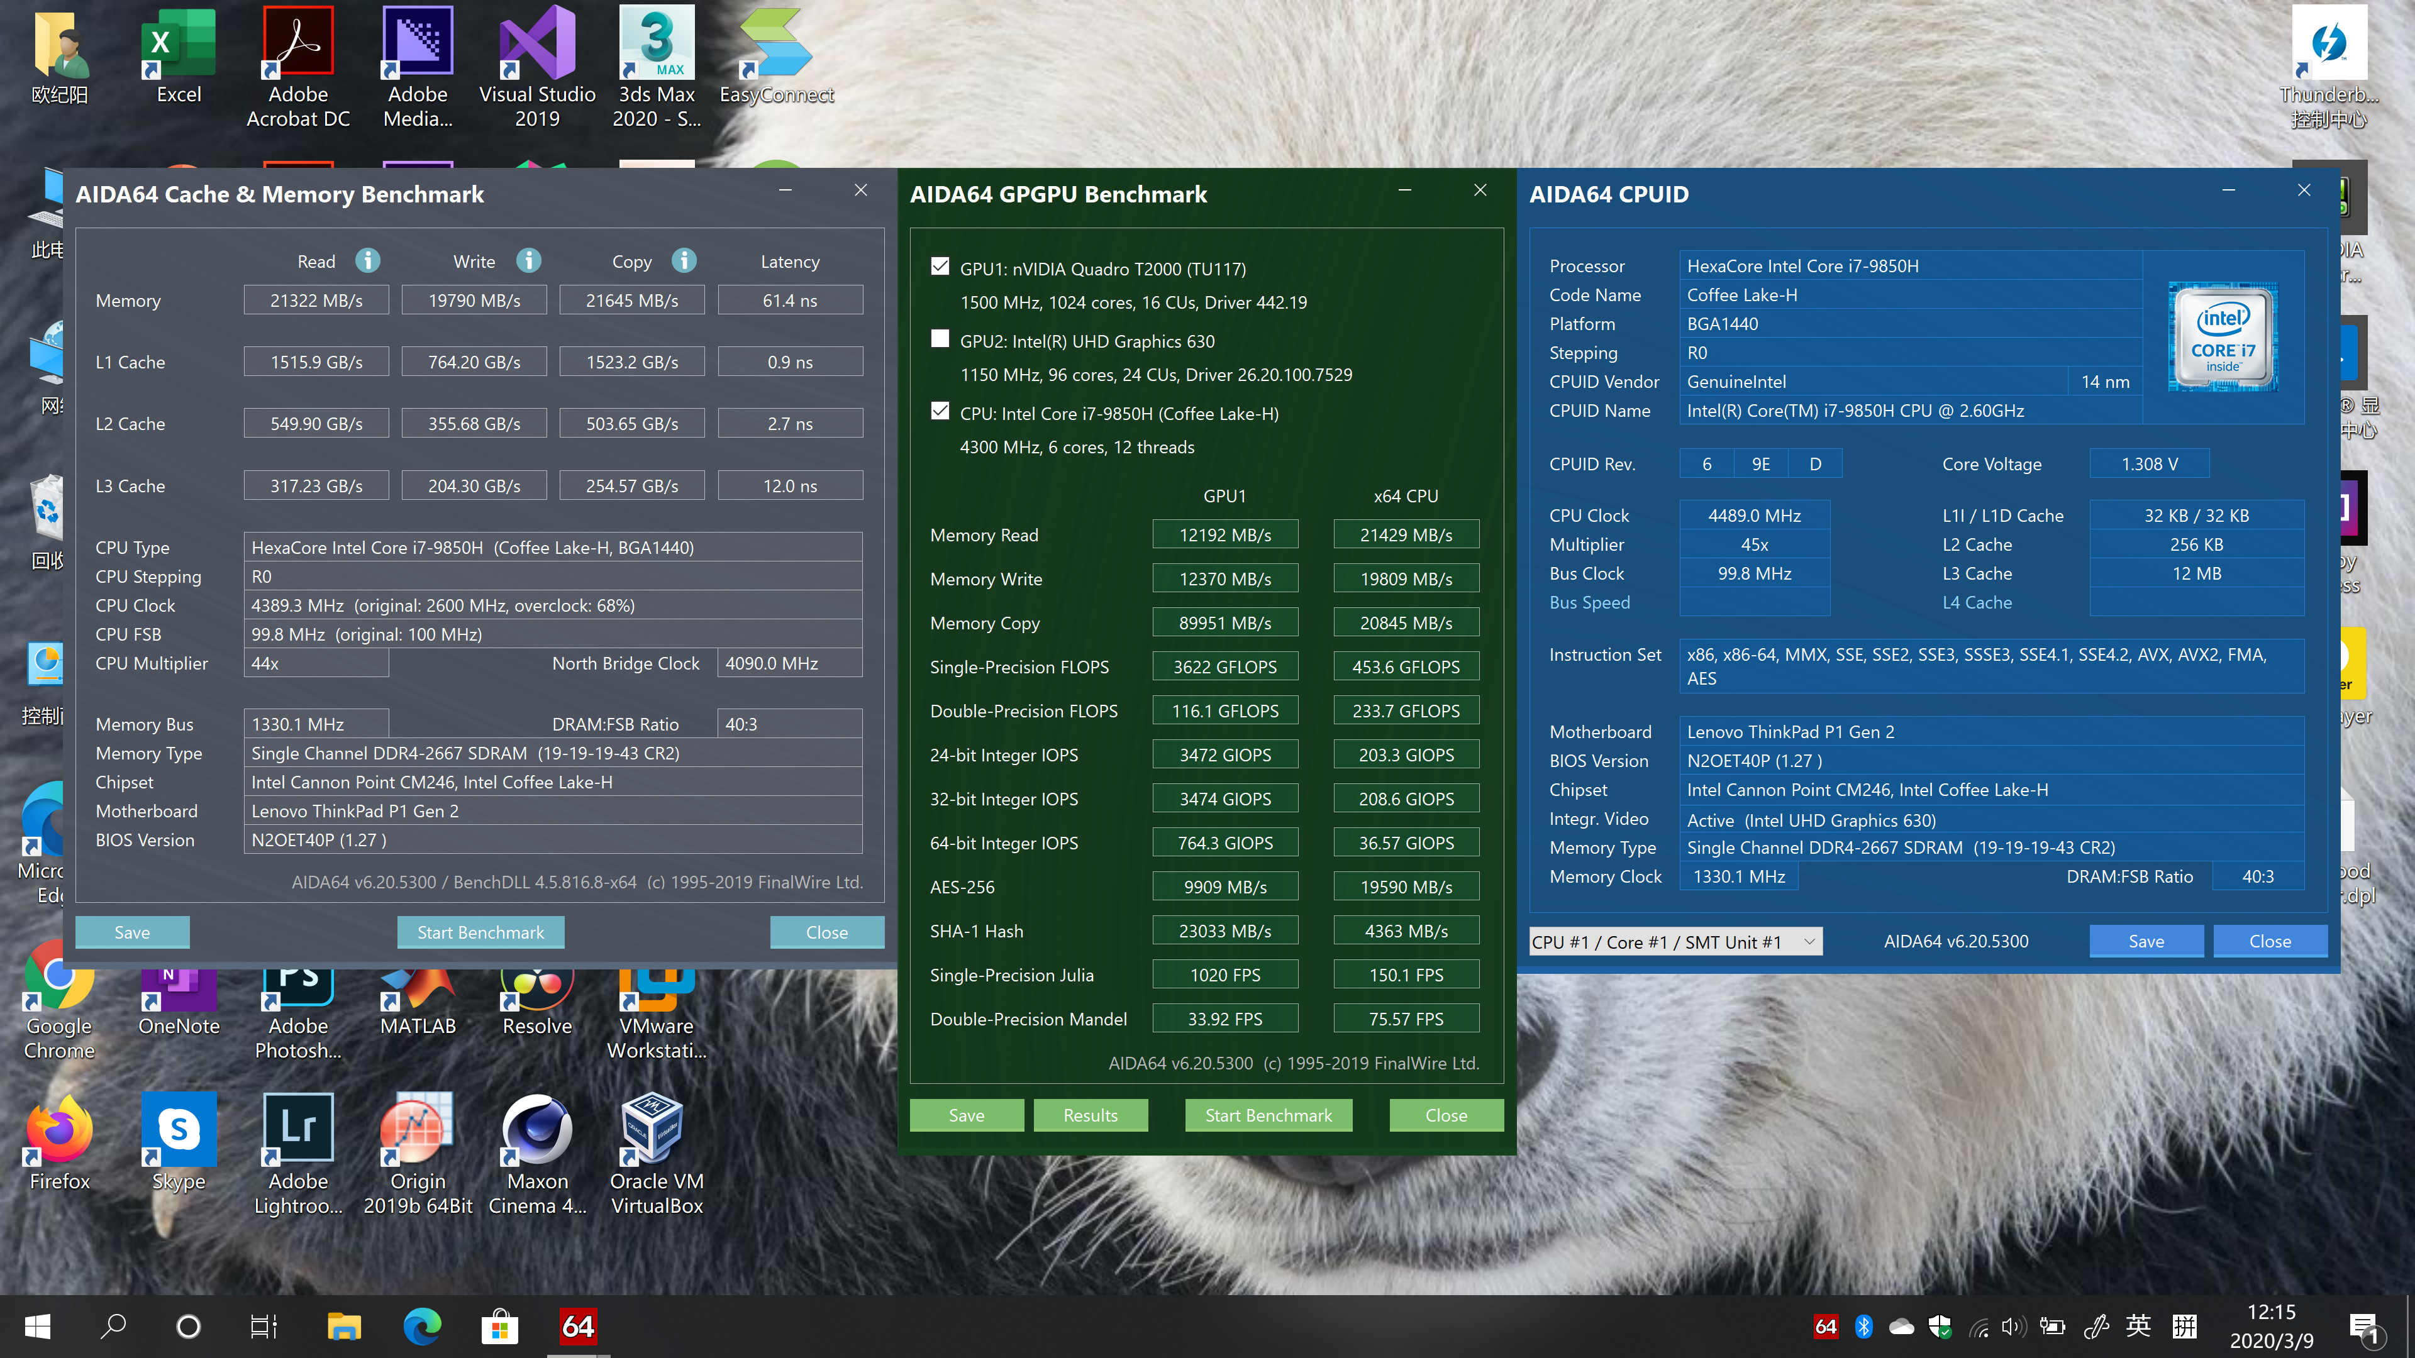Viewport: 2415px width, 1358px height.
Task: Click Core Voltage value 1.308 V
Action: pyautogui.click(x=2150, y=463)
